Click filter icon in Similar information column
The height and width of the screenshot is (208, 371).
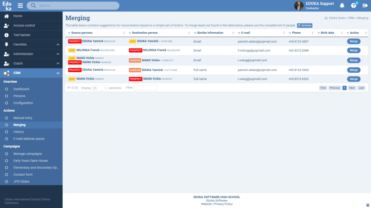tap(195, 33)
